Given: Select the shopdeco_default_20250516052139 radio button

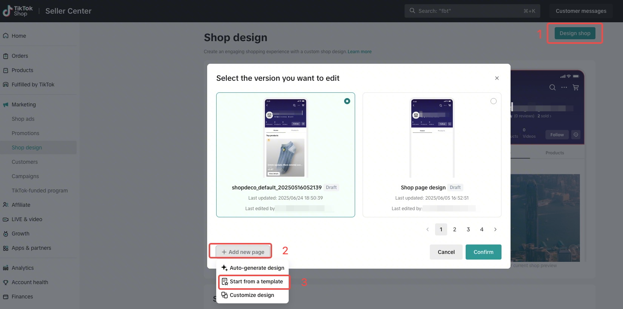Looking at the screenshot, I should 347,101.
